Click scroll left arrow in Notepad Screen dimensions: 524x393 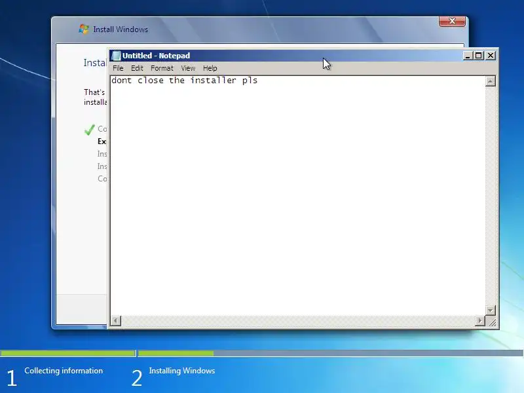(x=116, y=321)
